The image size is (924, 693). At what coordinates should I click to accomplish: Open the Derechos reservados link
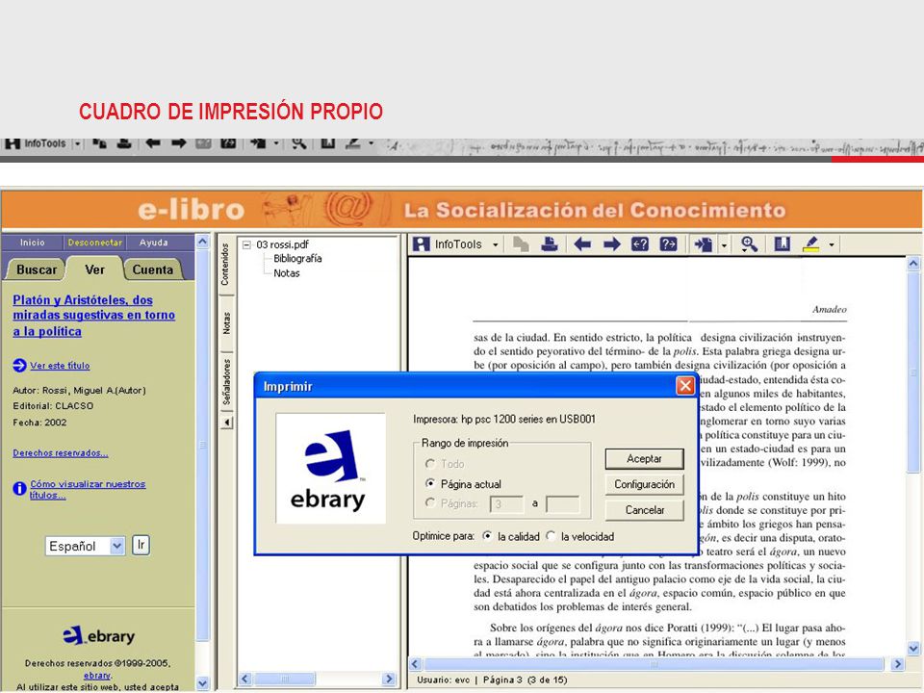tap(60, 452)
